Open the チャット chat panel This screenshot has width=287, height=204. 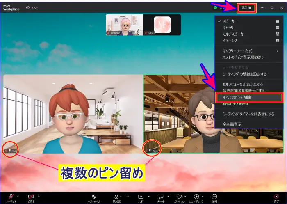click(161, 197)
